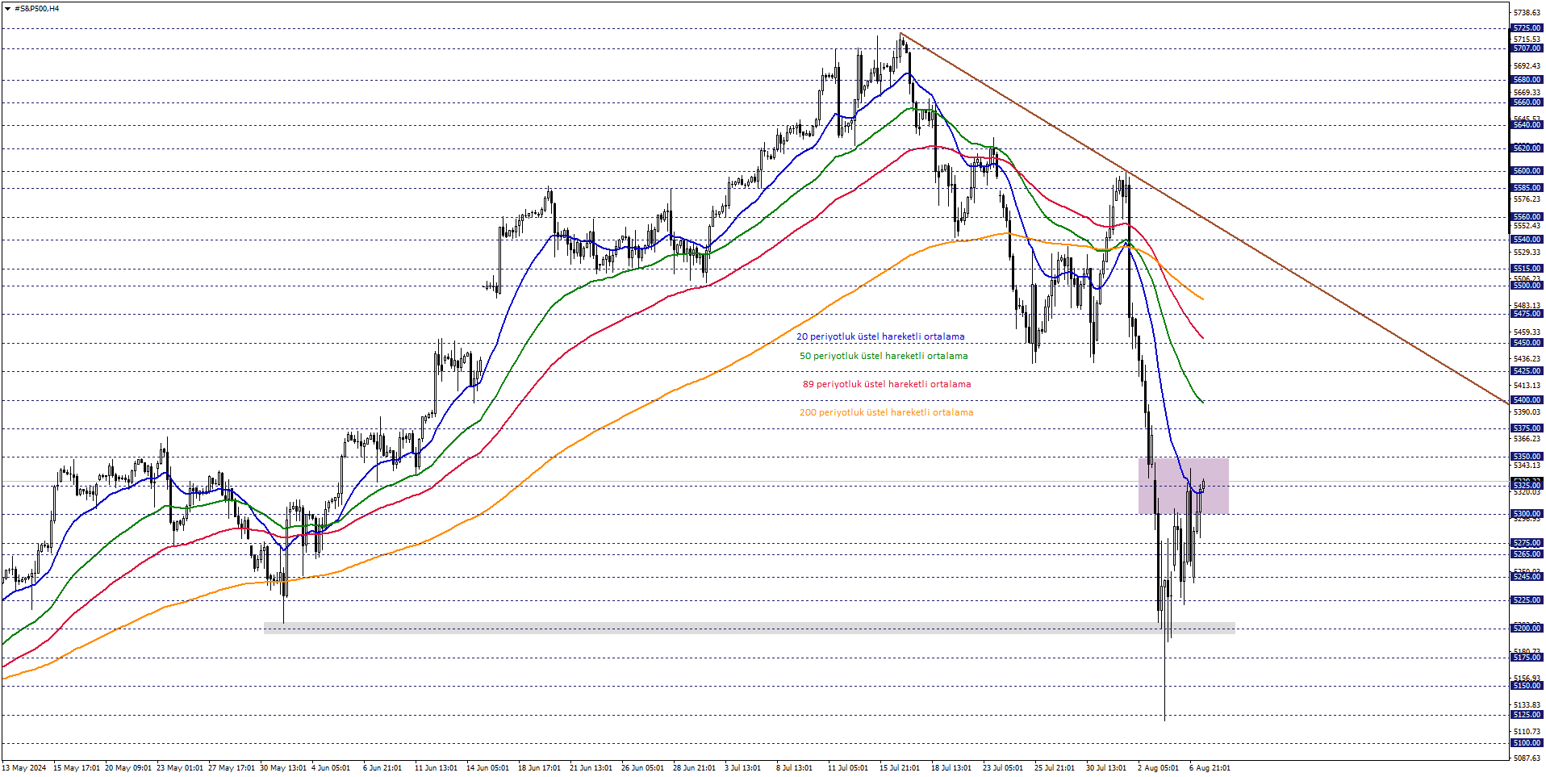
Task: Click the '18 Jun 17:01' time axis label
Action: click(x=539, y=768)
